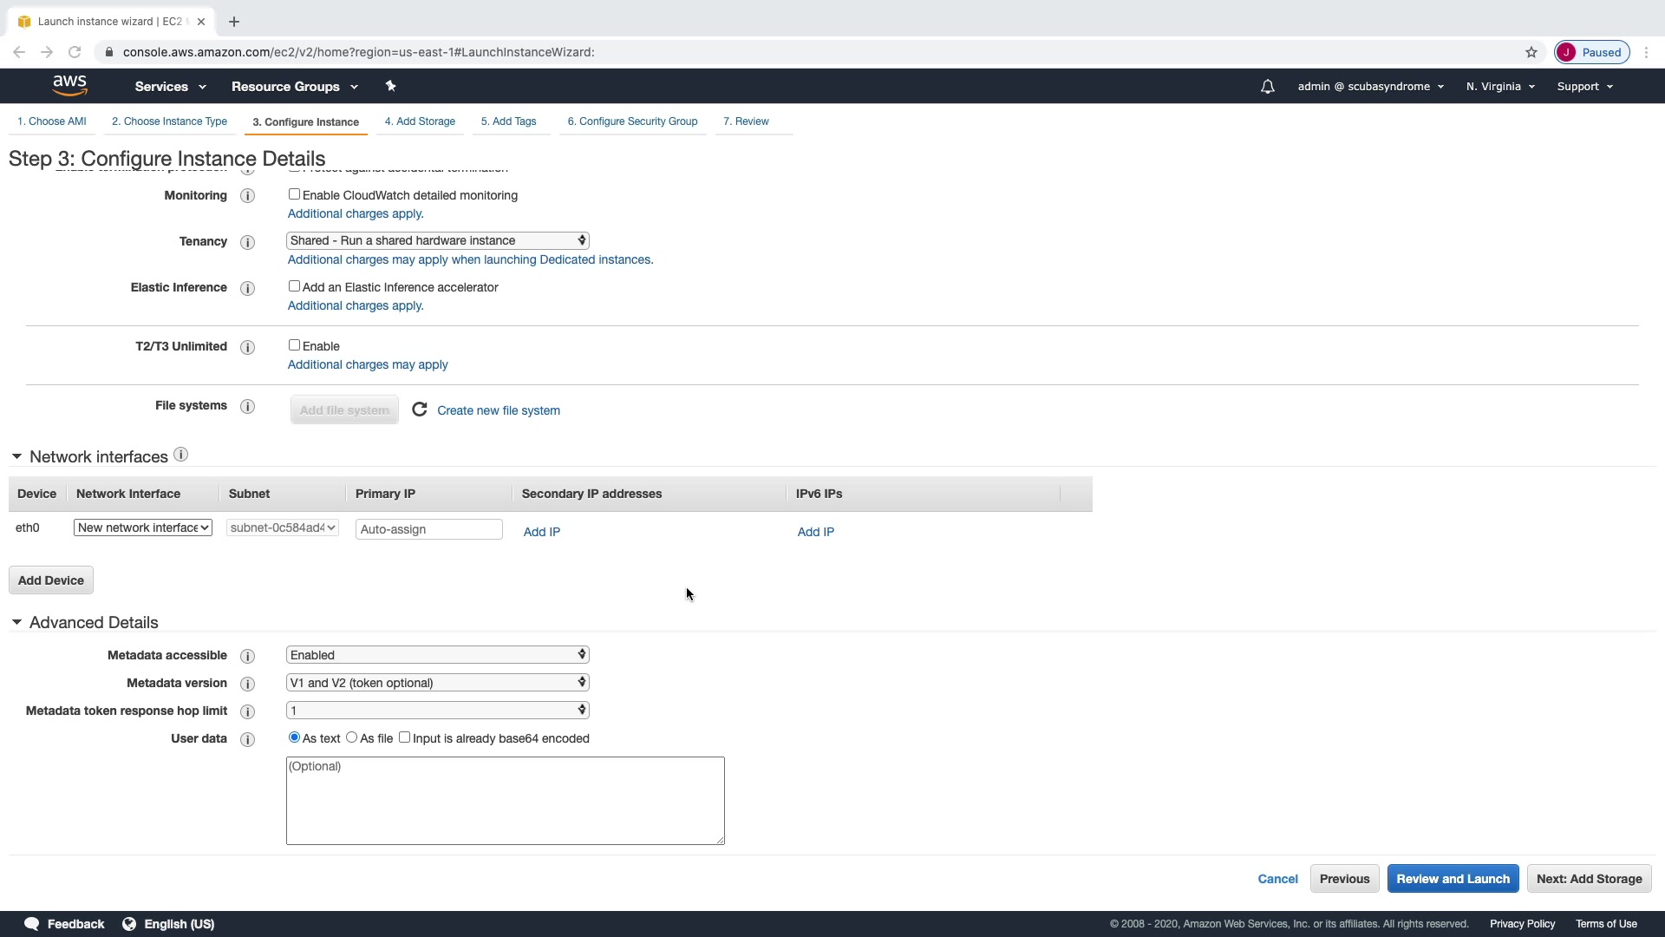Open the Services menu
Screen dimensions: 1665x937
[170, 87]
